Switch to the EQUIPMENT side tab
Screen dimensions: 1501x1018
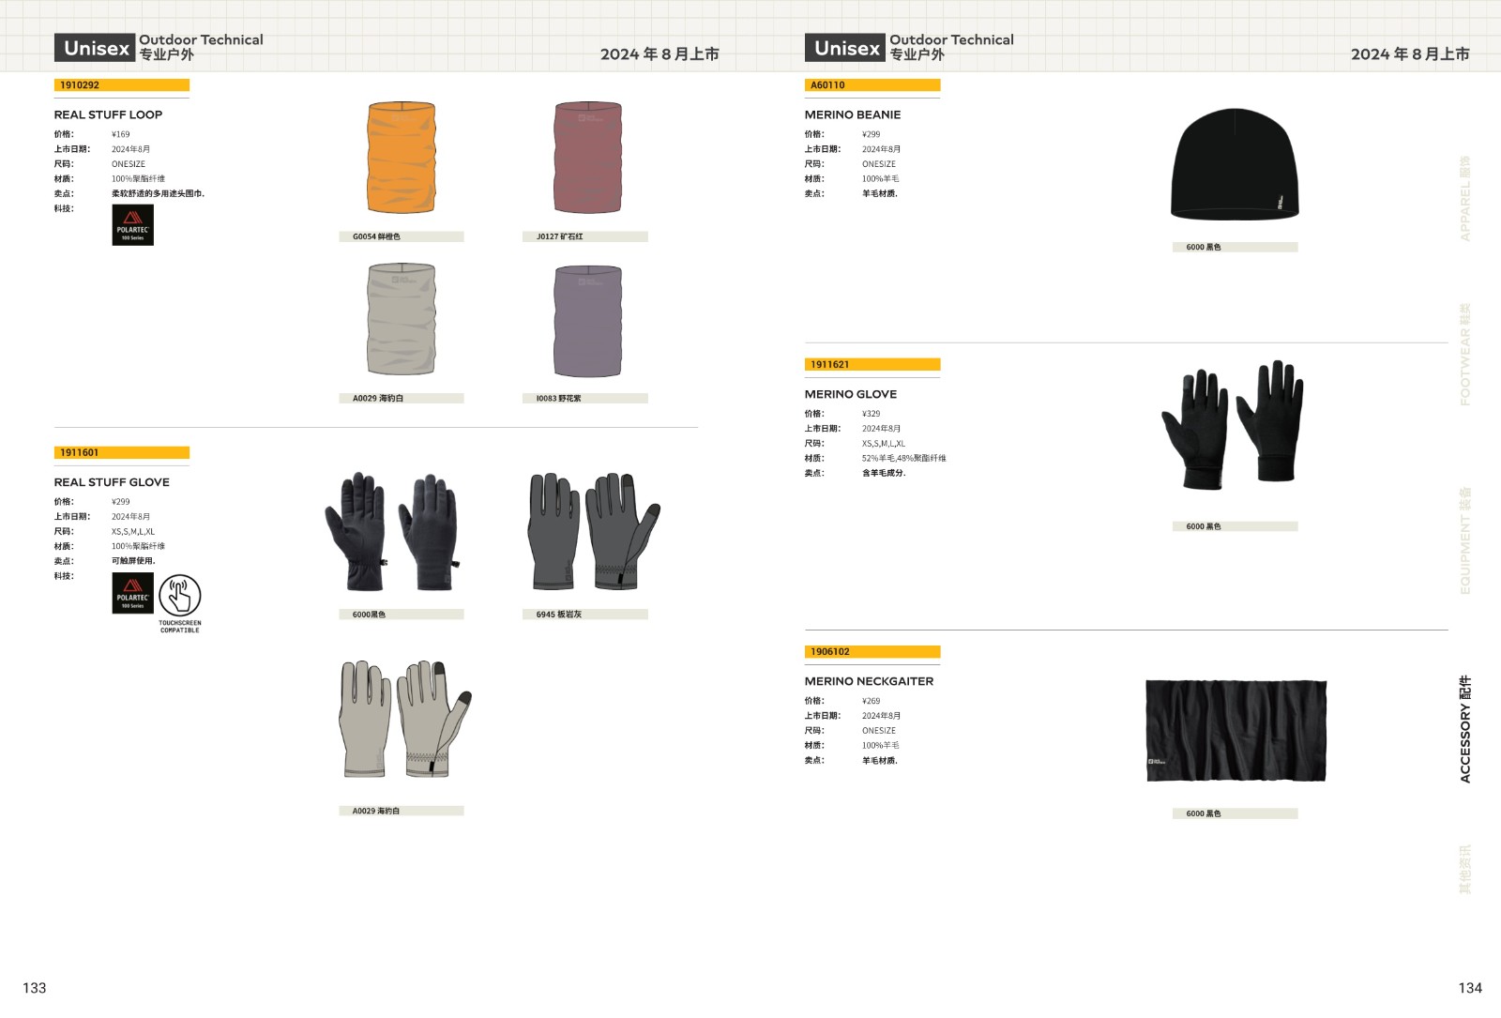click(1465, 540)
